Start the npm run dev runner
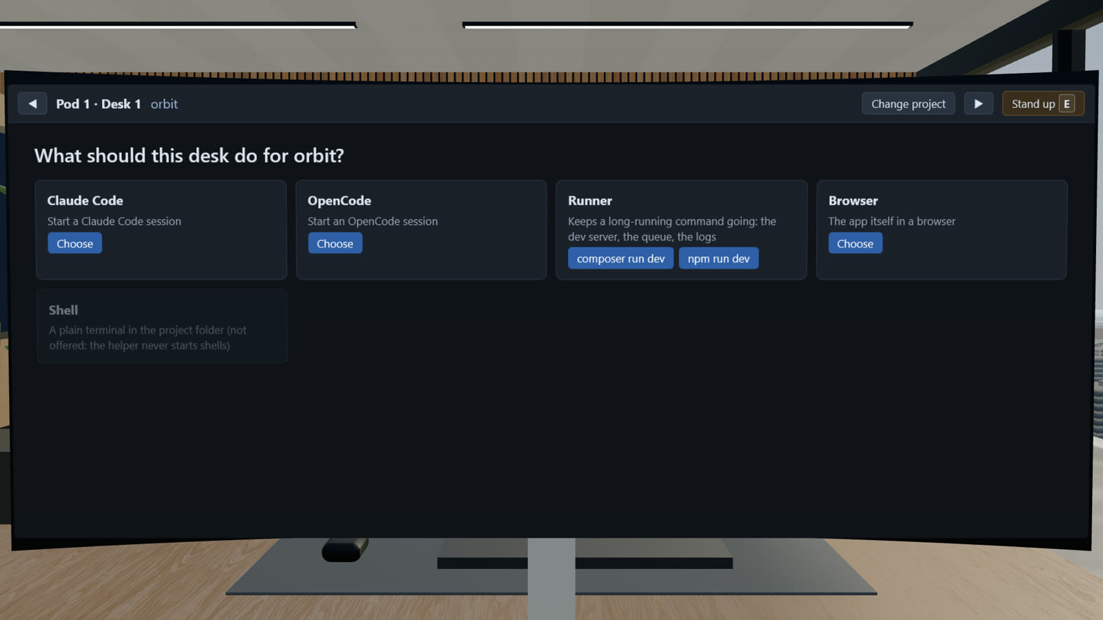Image resolution: width=1103 pixels, height=620 pixels. [718, 258]
